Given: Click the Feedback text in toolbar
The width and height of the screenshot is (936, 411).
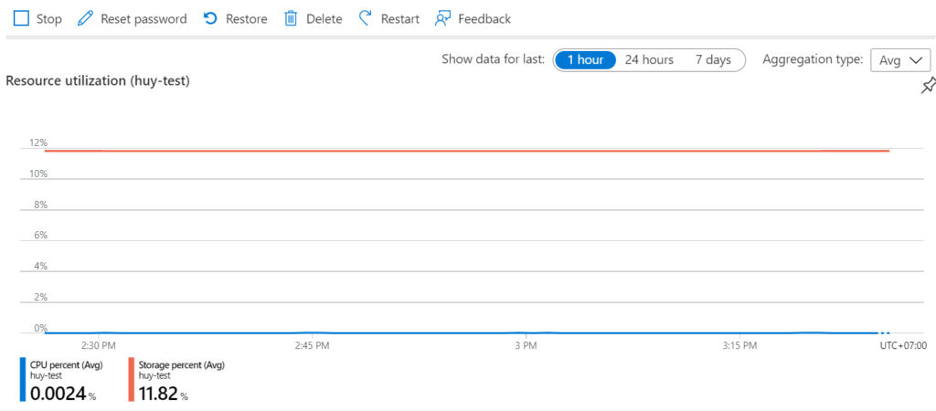Looking at the screenshot, I should click(x=484, y=19).
